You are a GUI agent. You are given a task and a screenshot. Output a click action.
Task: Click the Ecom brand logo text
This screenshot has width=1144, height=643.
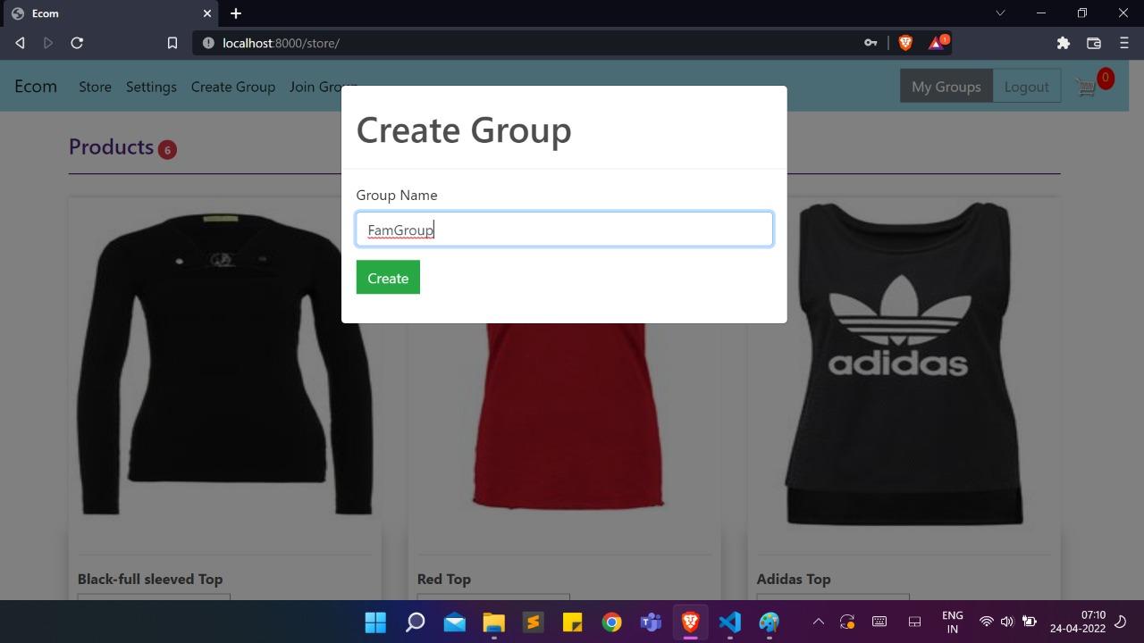pos(36,87)
